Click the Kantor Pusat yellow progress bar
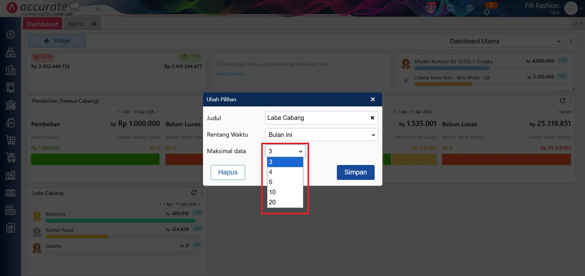This screenshot has width=585, height=276. (77, 237)
